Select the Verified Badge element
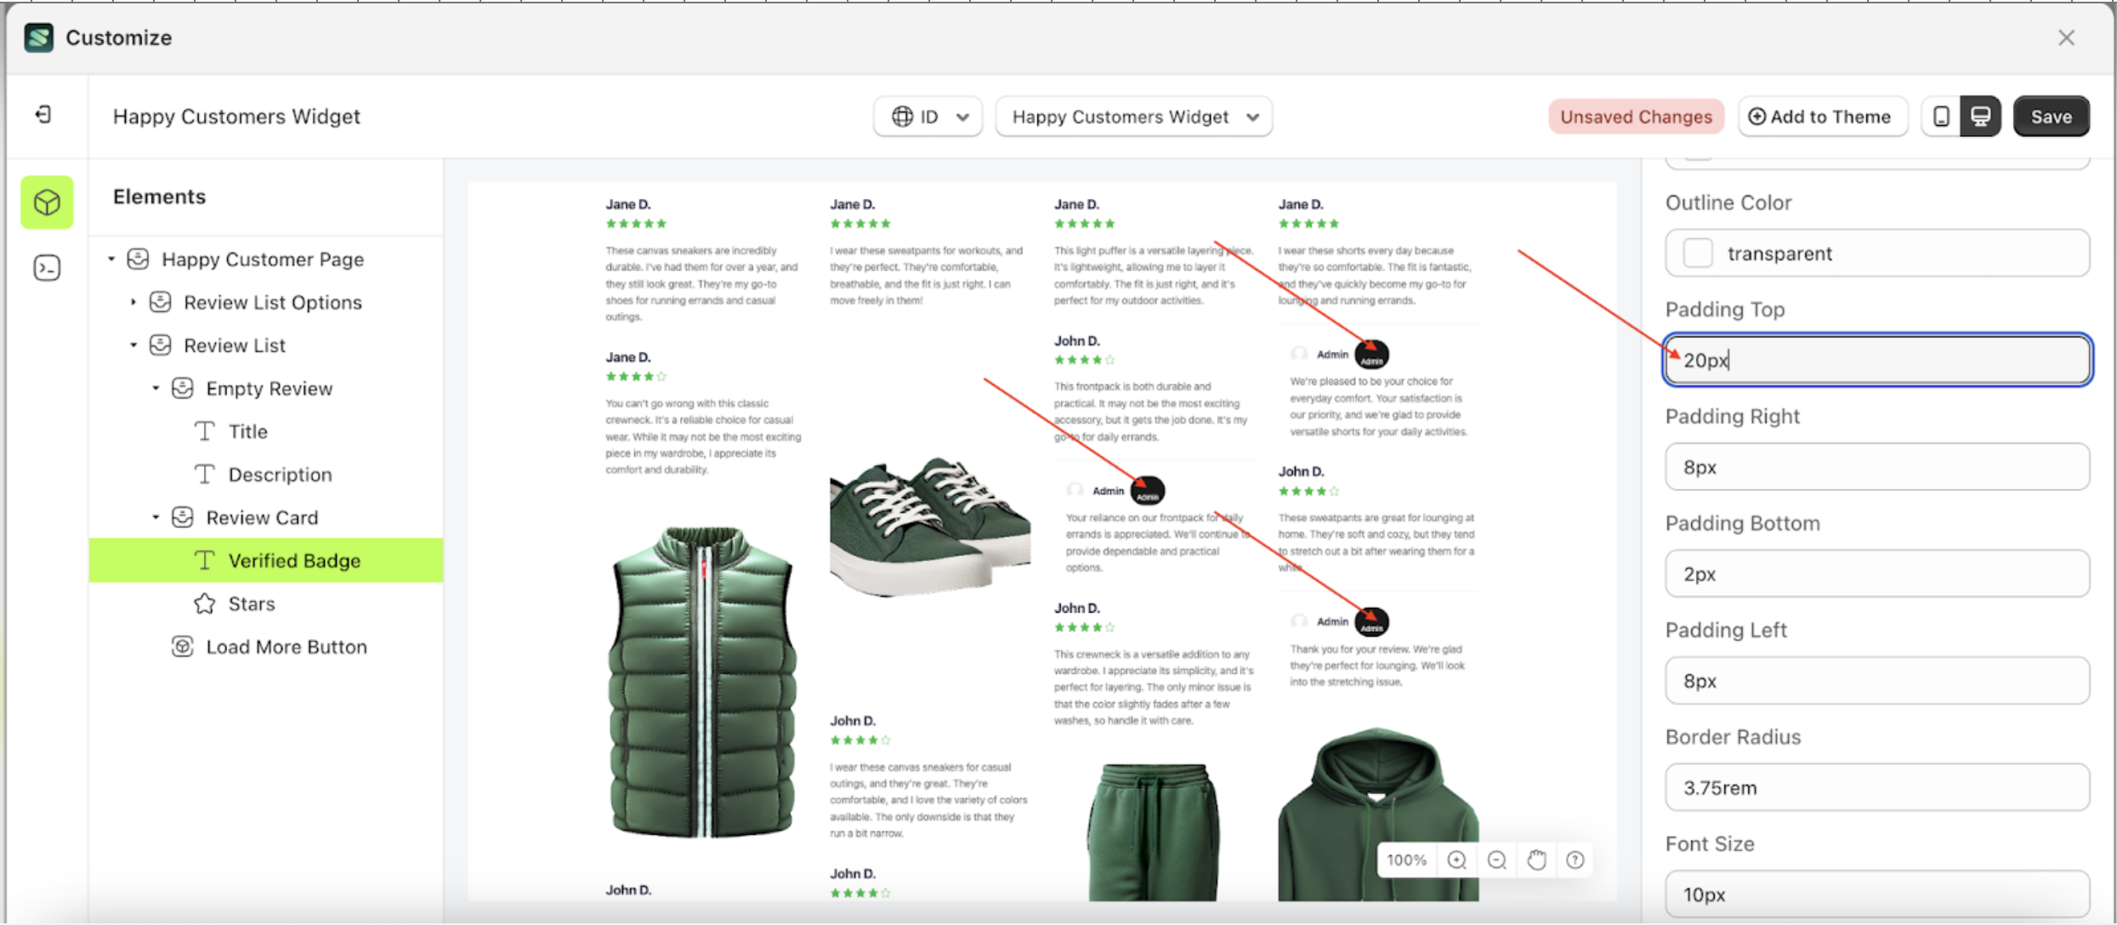 (293, 560)
